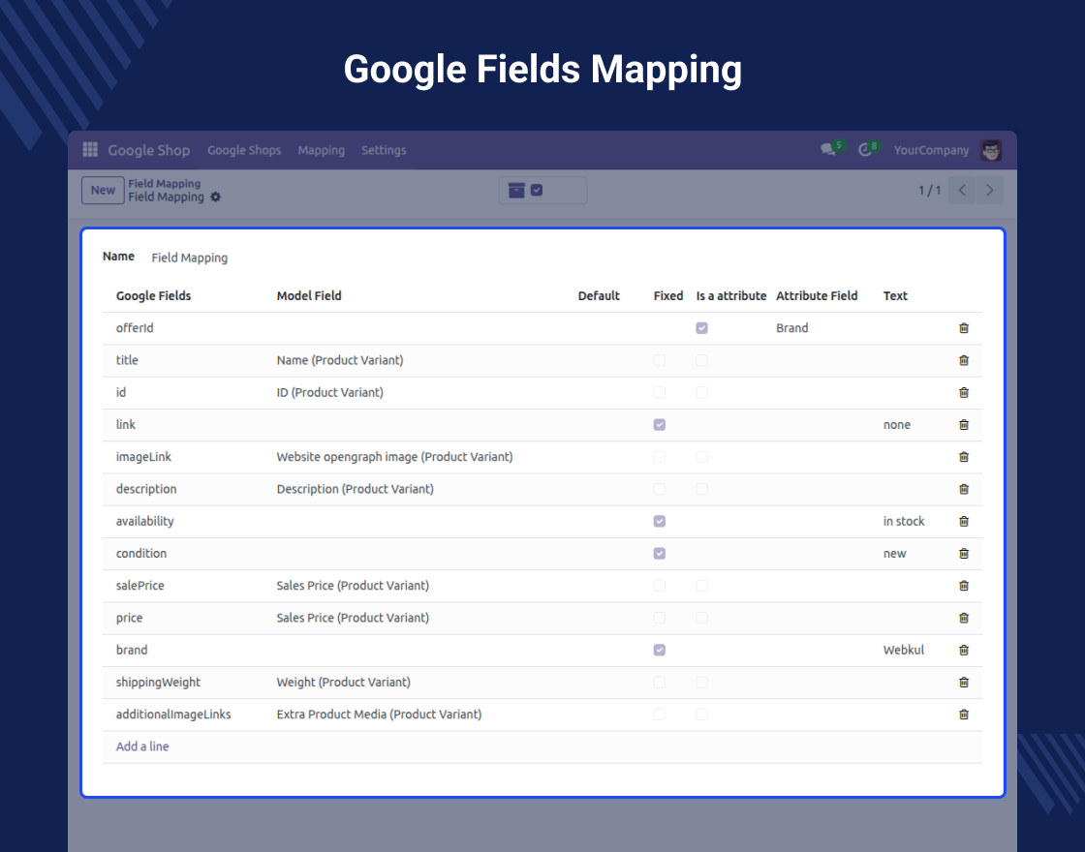Delete the additionalImageLinks row
Viewport: 1085px width, 852px height.
pos(964,715)
